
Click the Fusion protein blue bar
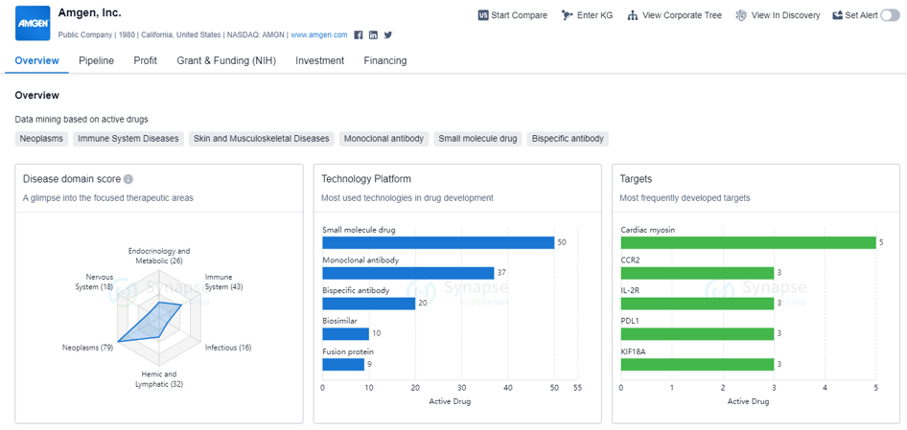pyautogui.click(x=343, y=365)
